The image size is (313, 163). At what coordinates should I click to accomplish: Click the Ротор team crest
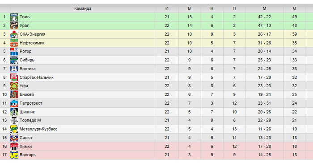pyautogui.click(x=14, y=52)
